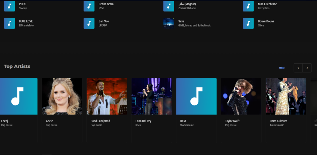
Task: Click the BLUE LOVE track icon
Action: pos(9,23)
